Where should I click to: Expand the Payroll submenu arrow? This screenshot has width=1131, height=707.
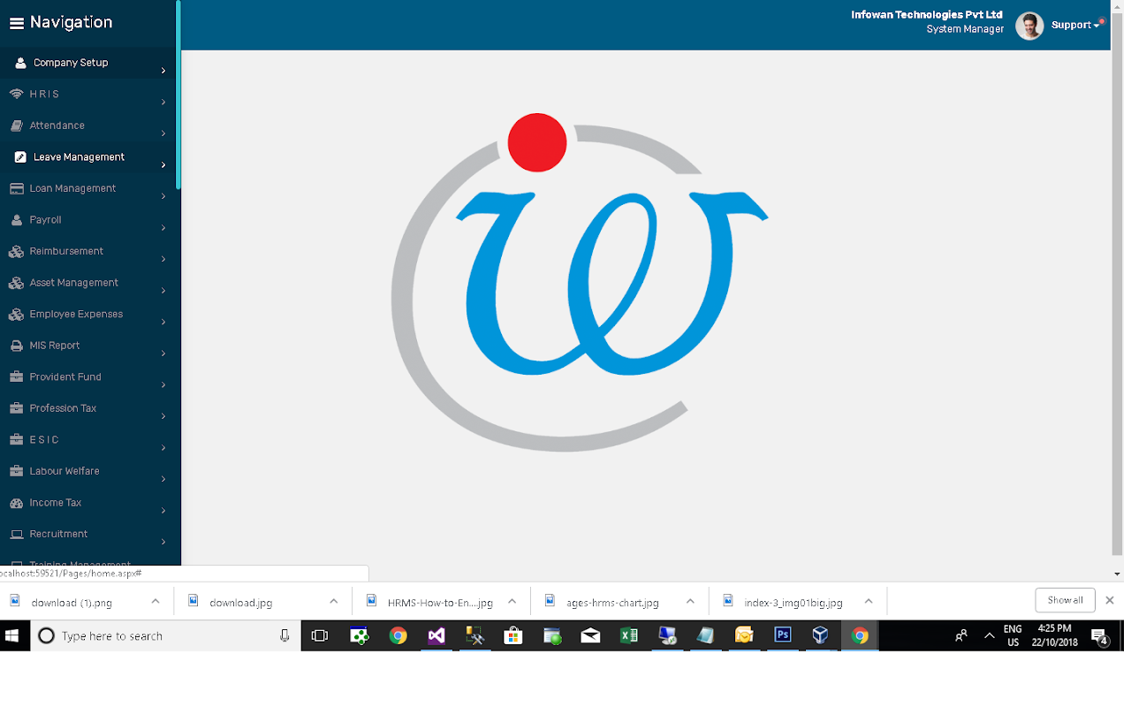pos(163,227)
